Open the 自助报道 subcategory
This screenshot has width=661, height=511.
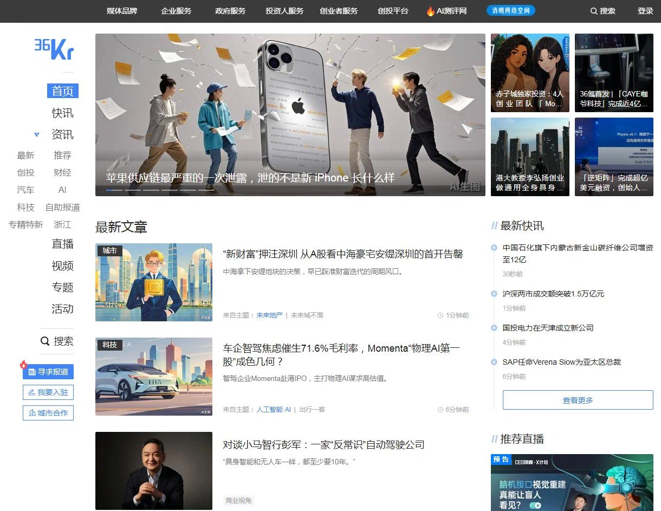(62, 208)
